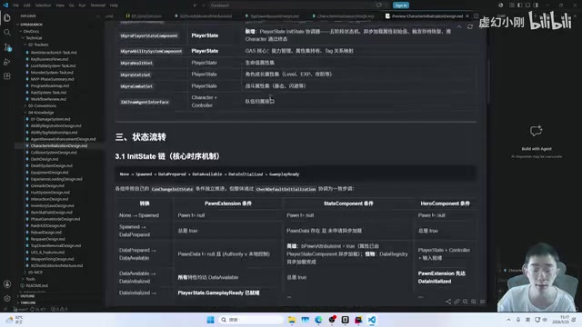Open GrenadeDesign.md file

[47, 185]
